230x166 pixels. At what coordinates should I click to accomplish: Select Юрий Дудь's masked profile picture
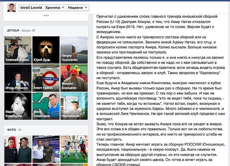pos(46,50)
